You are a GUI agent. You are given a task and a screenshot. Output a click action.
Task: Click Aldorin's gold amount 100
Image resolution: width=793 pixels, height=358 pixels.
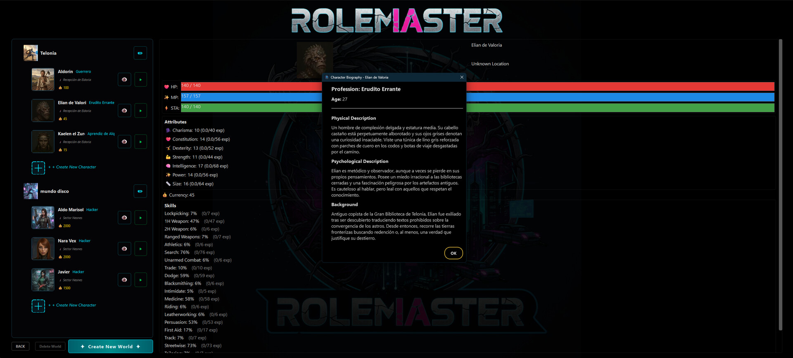66,88
